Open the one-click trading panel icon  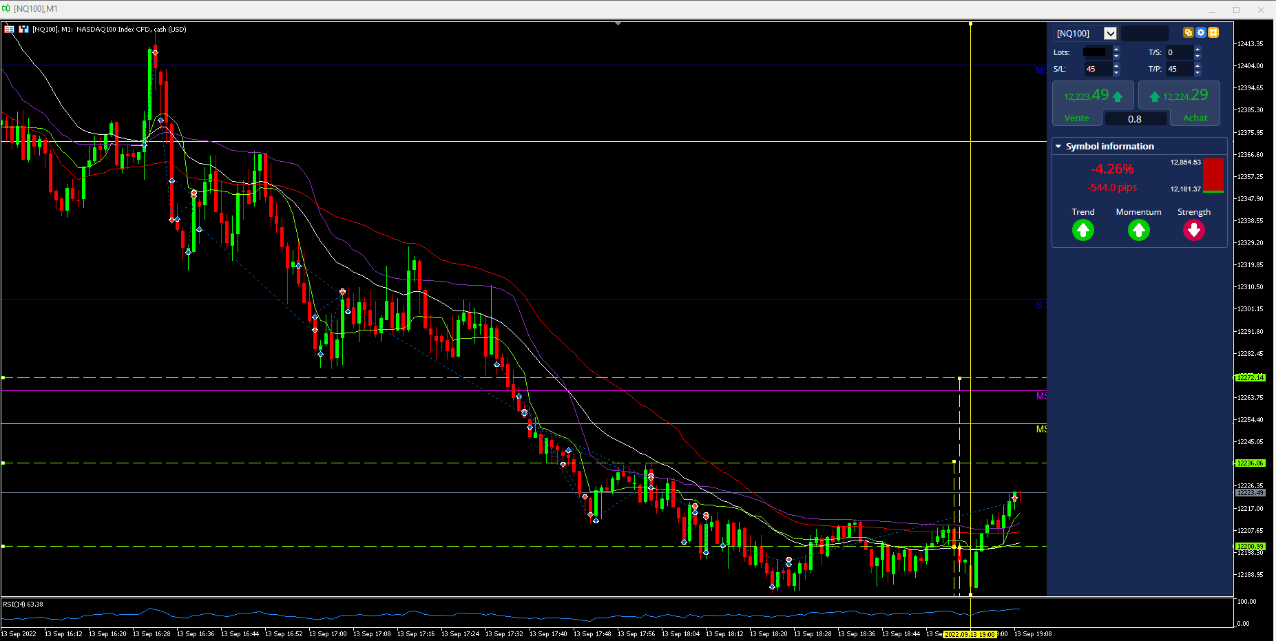click(9, 29)
